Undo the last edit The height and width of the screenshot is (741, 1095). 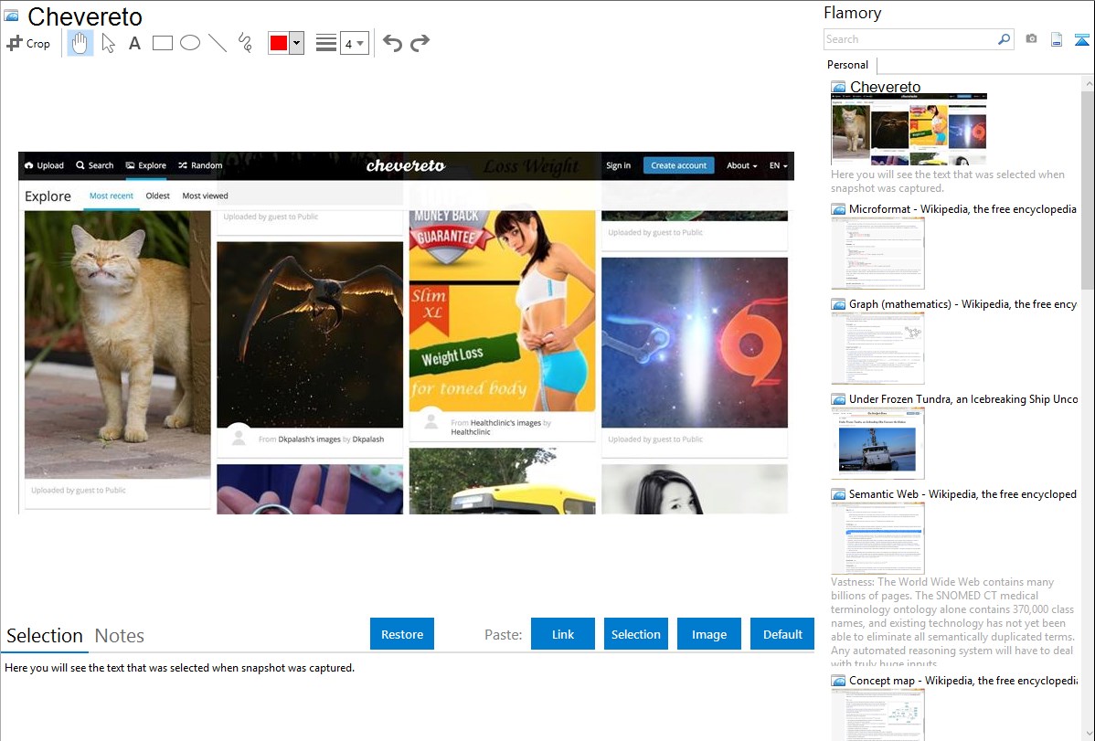pos(392,43)
